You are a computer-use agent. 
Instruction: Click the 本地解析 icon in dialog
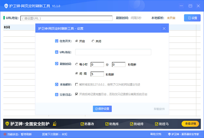[x=56, y=84]
